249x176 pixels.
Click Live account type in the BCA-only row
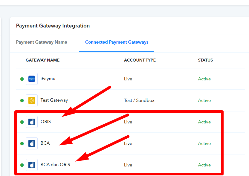(128, 143)
